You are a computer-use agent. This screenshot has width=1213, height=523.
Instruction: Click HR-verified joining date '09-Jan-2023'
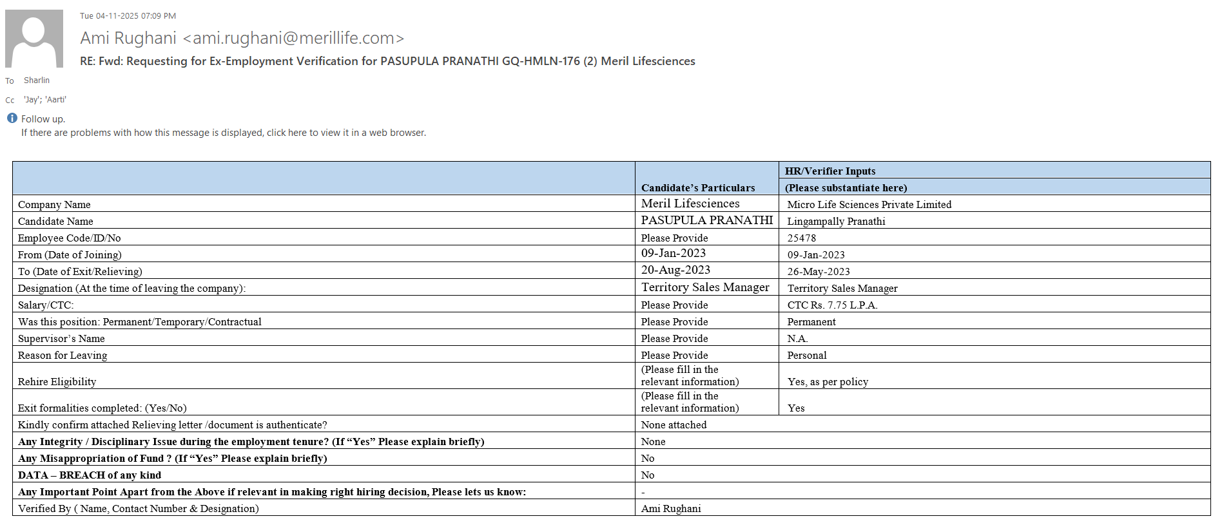(816, 255)
